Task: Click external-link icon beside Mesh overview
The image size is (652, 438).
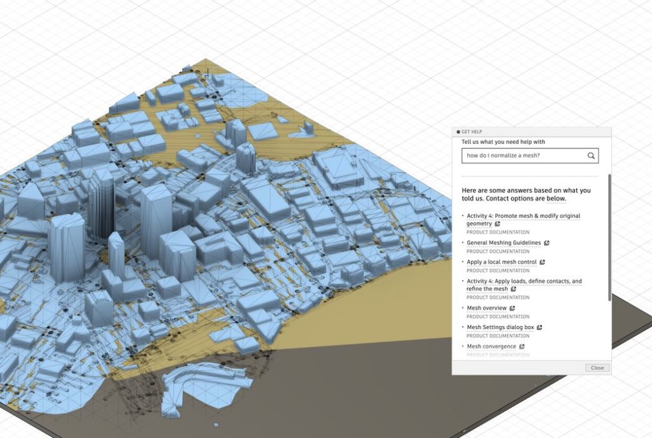Action: point(513,308)
